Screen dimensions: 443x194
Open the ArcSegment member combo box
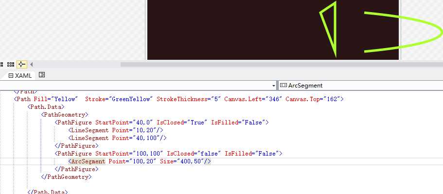point(360,85)
